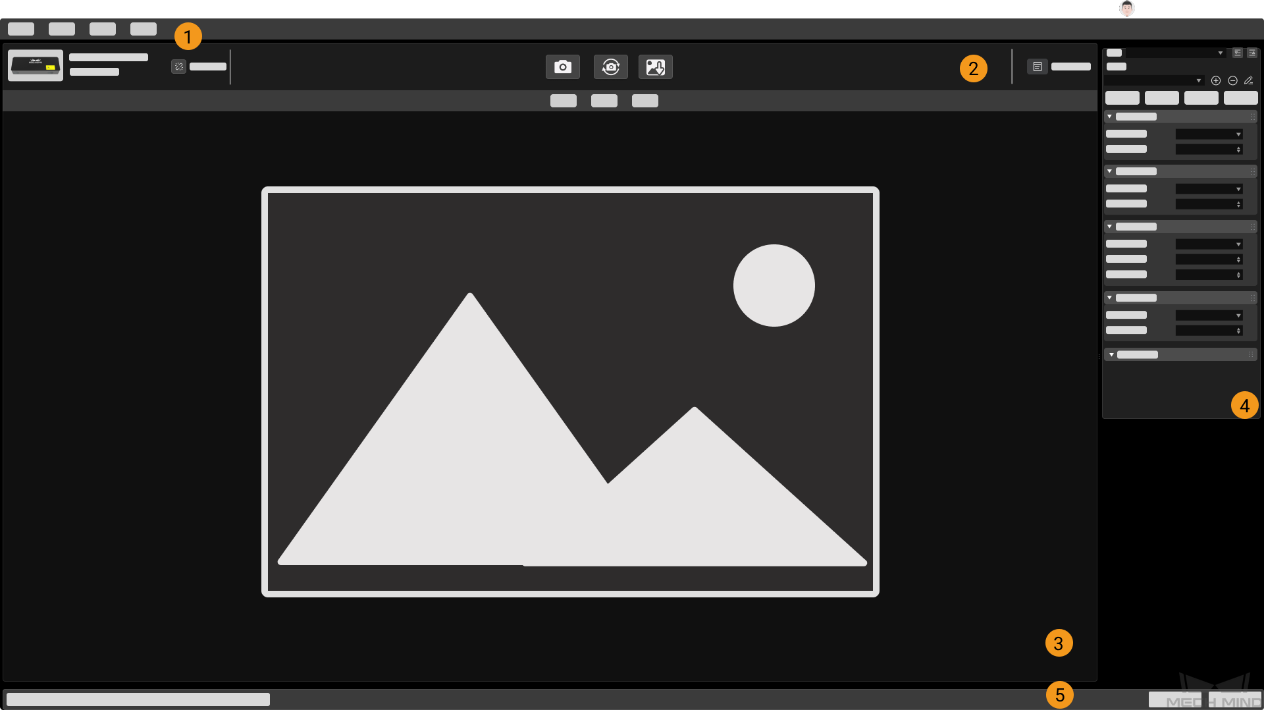The width and height of the screenshot is (1264, 710).
Task: Click the upper spin box in the third section
Action: coord(1209,259)
